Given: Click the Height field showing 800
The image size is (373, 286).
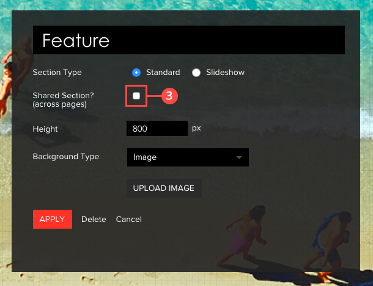Looking at the screenshot, I should pos(157,129).
